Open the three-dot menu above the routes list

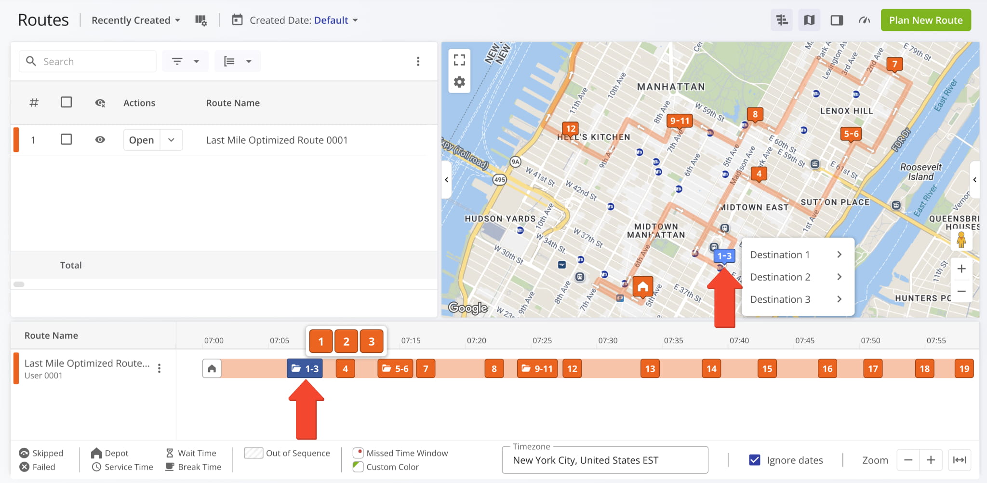[x=418, y=61]
